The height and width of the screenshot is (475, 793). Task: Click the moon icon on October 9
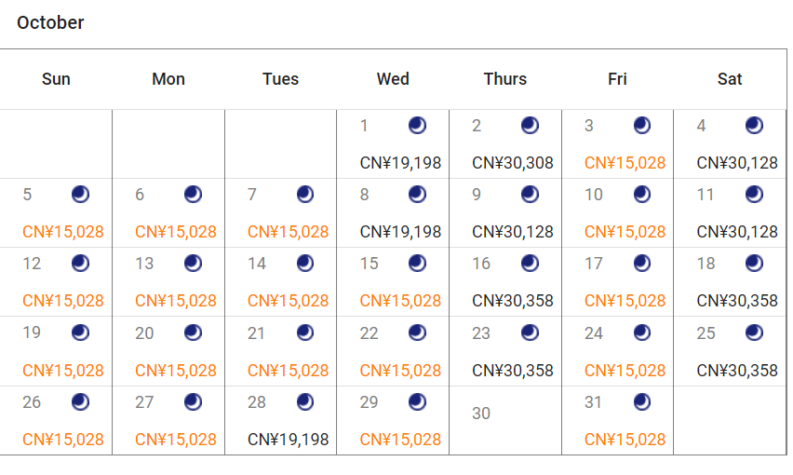[530, 194]
